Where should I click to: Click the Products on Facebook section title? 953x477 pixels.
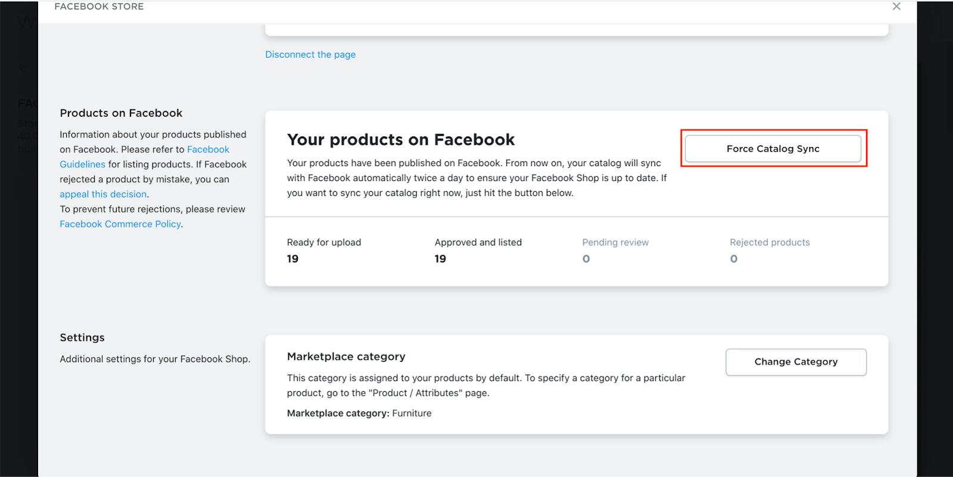[x=121, y=113]
